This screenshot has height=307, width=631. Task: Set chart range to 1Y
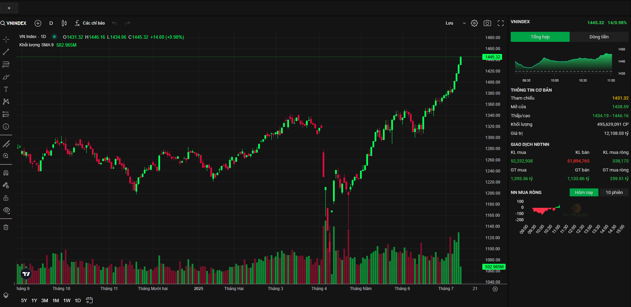tap(34, 300)
